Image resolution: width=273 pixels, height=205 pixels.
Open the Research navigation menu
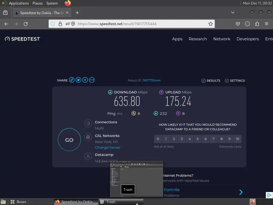point(198,39)
